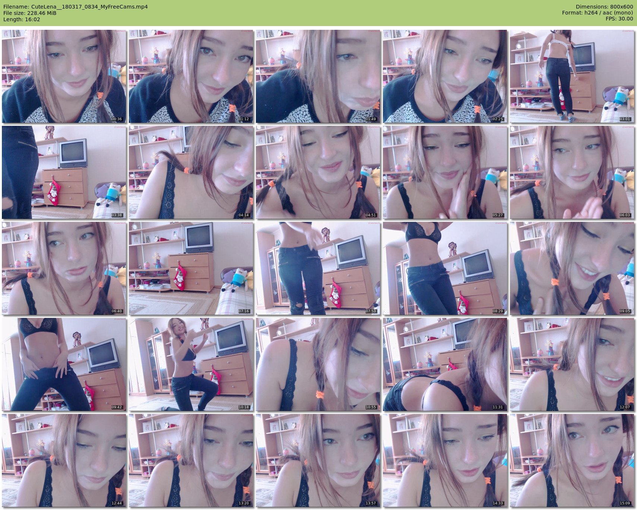Open the frame at 13:20
The width and height of the screenshot is (637, 510).
pyautogui.click(x=191, y=460)
